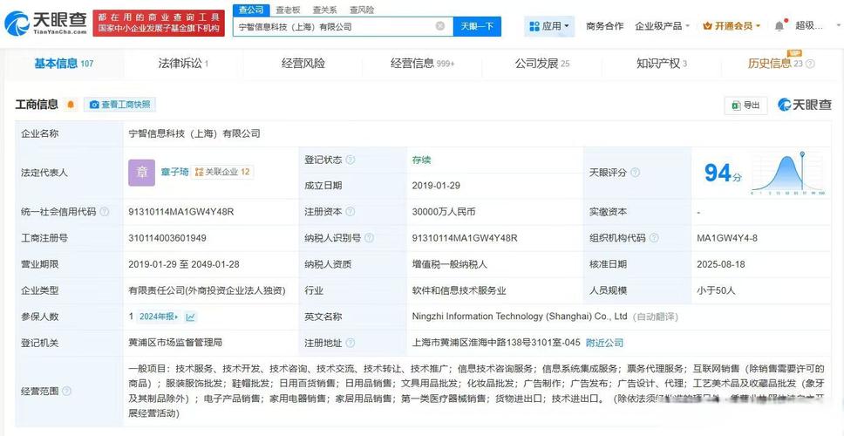Screen dimensions: 844x436
Task: Click the help icon beside 注册地址
Action: (351, 343)
